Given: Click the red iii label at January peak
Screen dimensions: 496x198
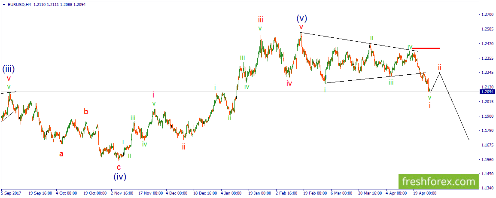Looking at the screenshot, I should pos(260,20).
